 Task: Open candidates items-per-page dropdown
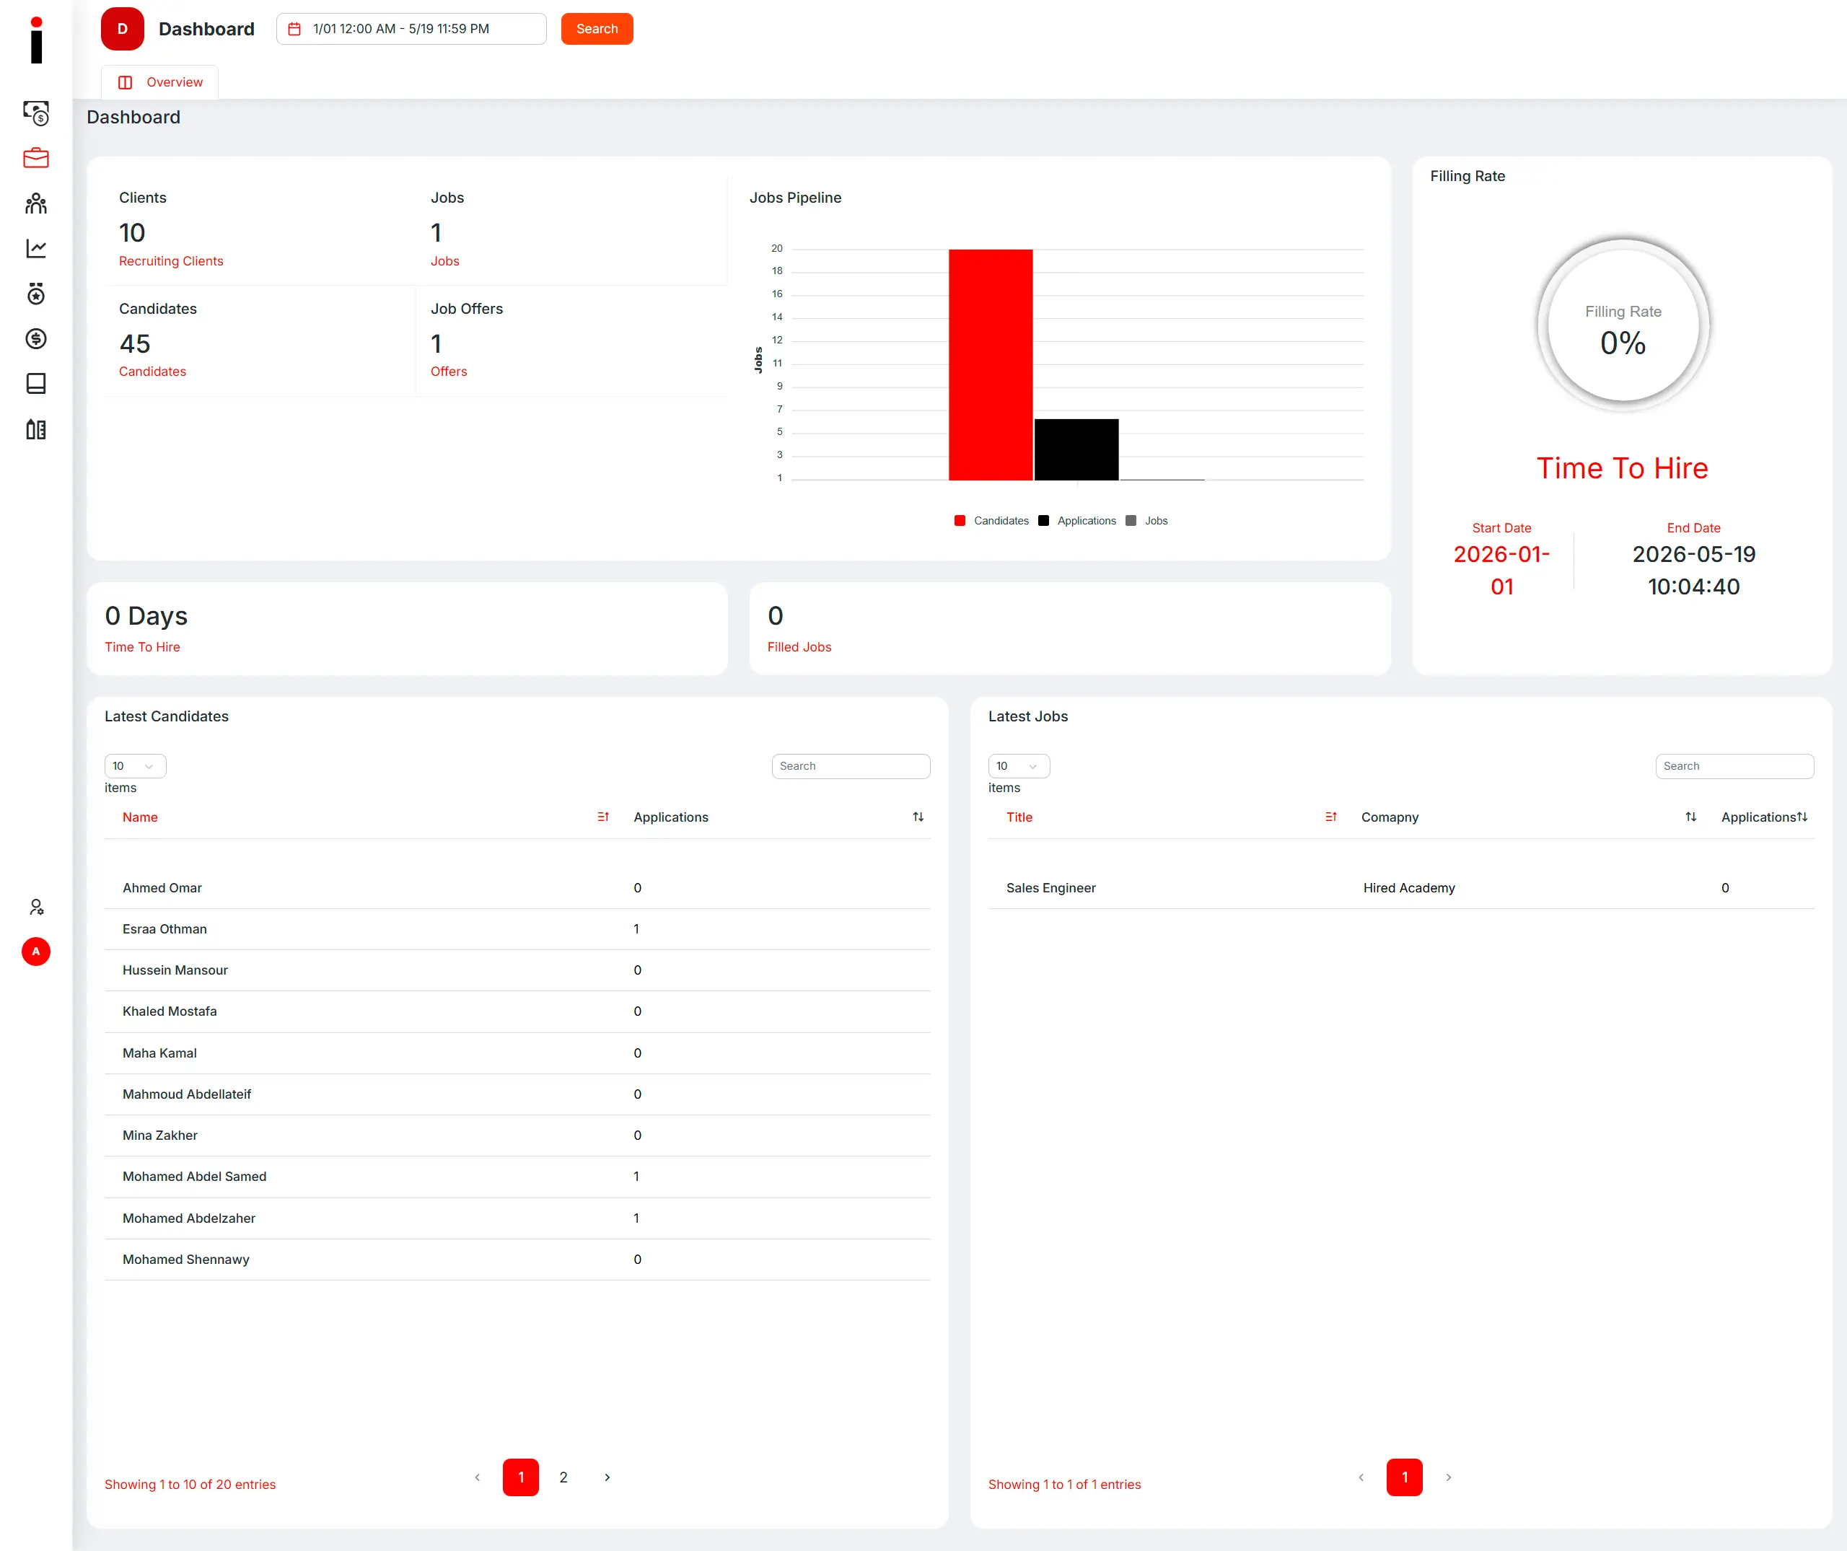pos(136,766)
